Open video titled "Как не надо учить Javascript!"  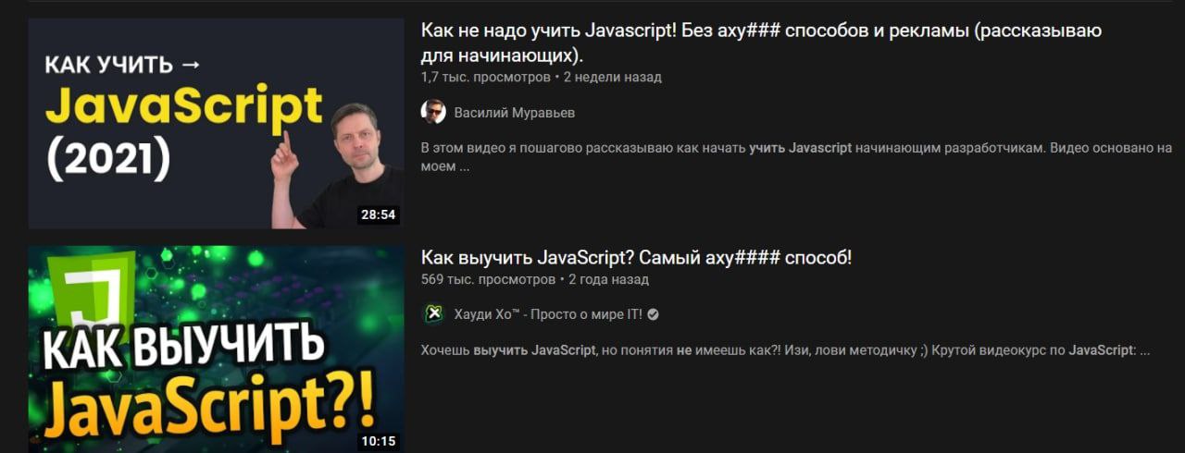click(761, 42)
